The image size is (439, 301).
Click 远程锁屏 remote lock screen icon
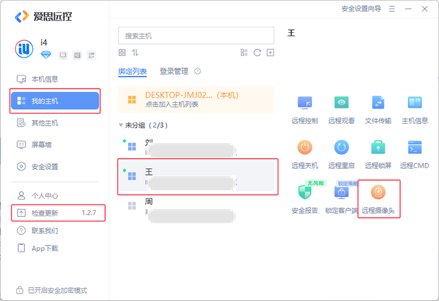tap(378, 147)
